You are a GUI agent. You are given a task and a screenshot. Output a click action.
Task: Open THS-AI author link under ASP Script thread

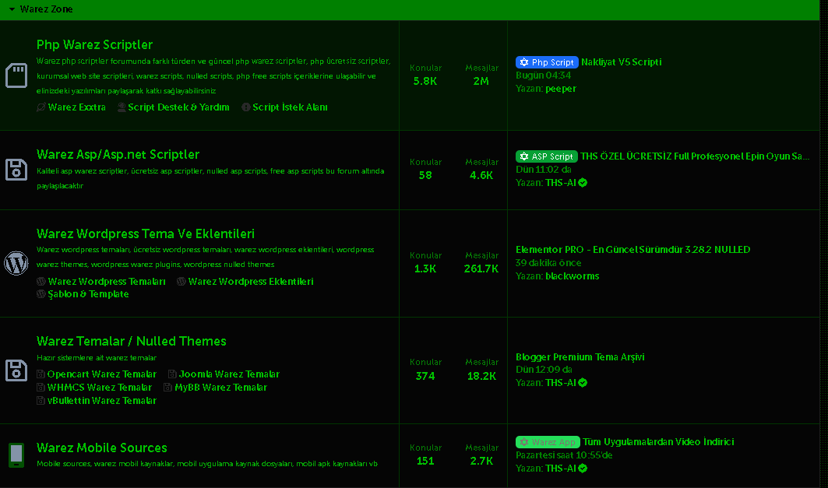click(561, 183)
